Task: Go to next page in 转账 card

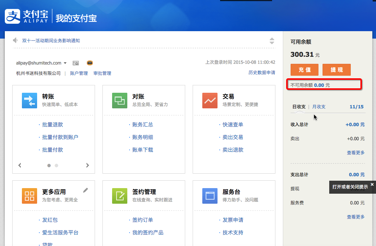Action: (x=88, y=165)
